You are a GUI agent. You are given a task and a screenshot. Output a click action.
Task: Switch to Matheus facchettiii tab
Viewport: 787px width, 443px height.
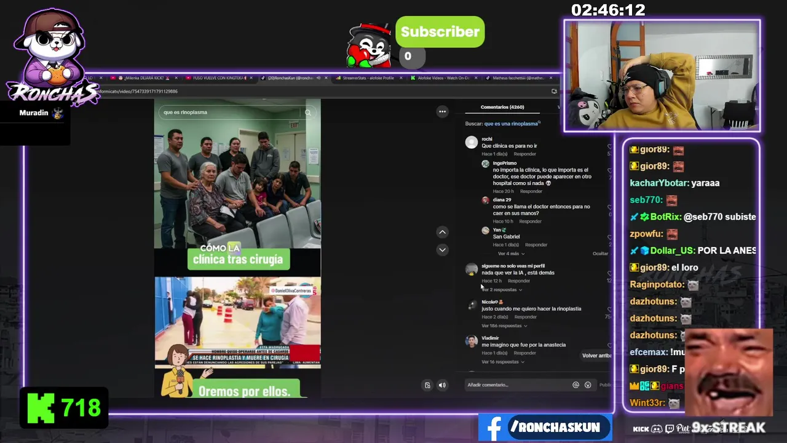(518, 78)
